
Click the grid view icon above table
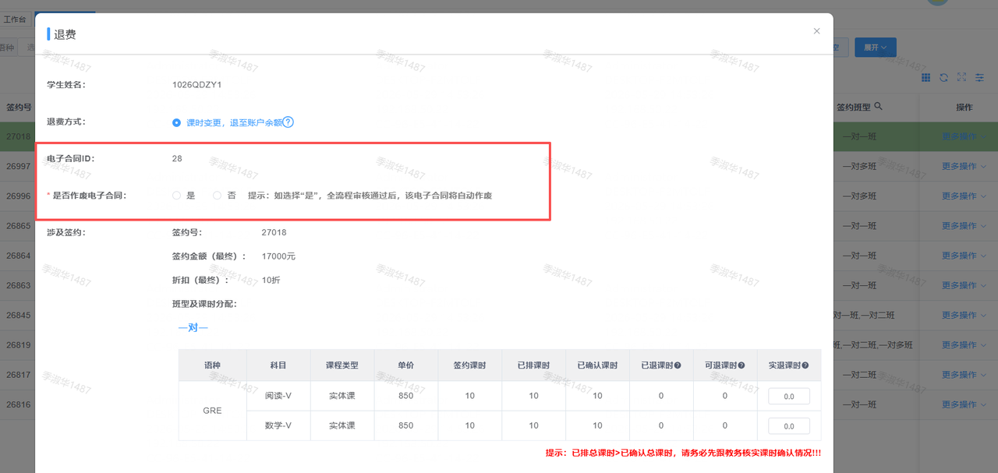(x=925, y=77)
